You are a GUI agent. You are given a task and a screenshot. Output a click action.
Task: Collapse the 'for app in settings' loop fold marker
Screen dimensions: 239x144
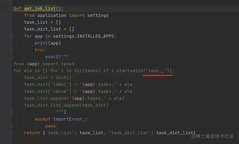pos(11,36)
